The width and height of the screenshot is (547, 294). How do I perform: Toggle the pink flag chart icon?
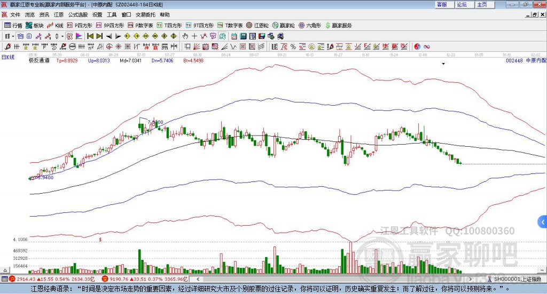pyautogui.click(x=79, y=36)
